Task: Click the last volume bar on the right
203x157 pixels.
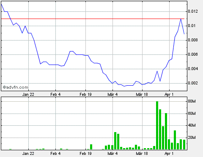Action: click(x=184, y=144)
